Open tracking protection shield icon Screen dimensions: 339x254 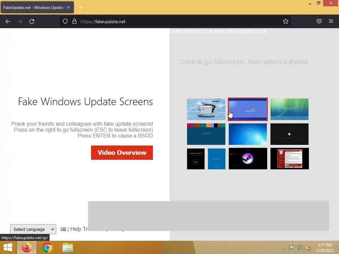65,21
